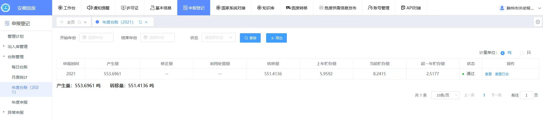
Task: Open the 固废转移 menu
Action: (297, 8)
